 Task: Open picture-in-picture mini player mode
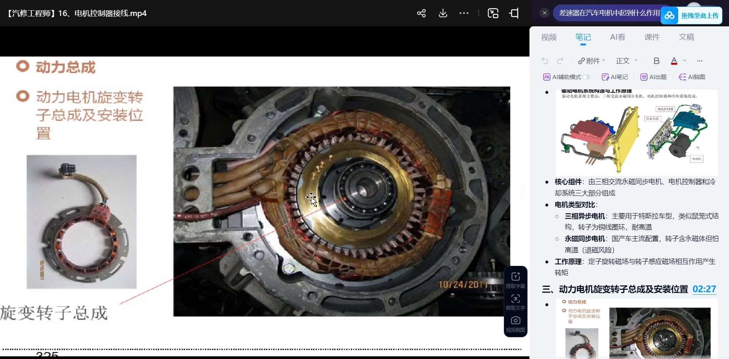[x=493, y=13]
